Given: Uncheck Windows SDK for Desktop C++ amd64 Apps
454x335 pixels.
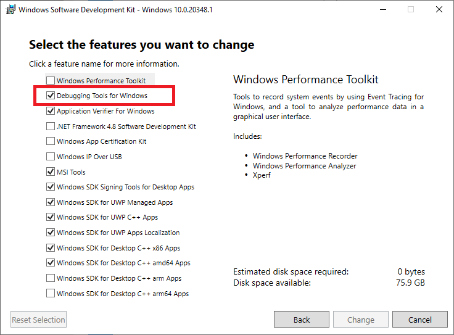Looking at the screenshot, I should coord(51,263).
